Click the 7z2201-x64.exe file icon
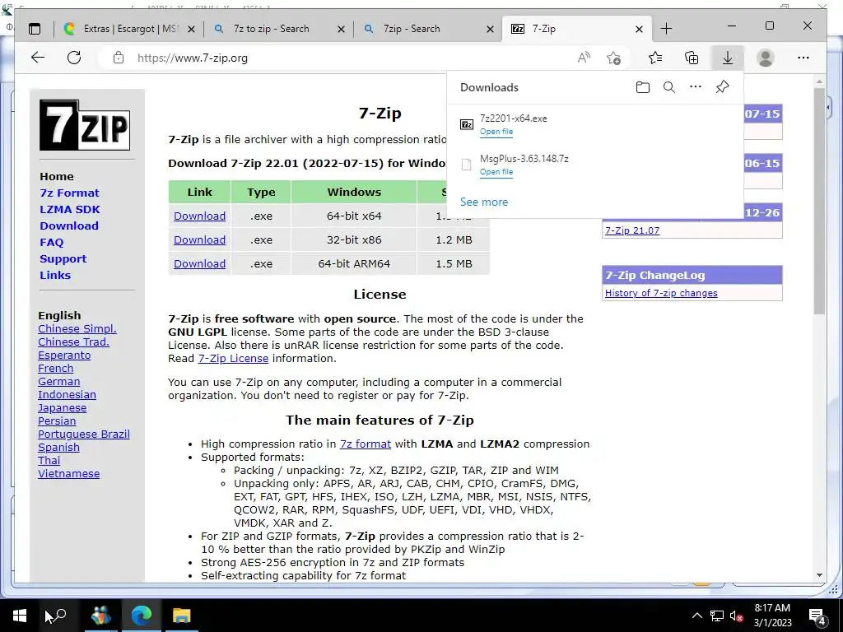This screenshot has width=843, height=632. tap(467, 125)
